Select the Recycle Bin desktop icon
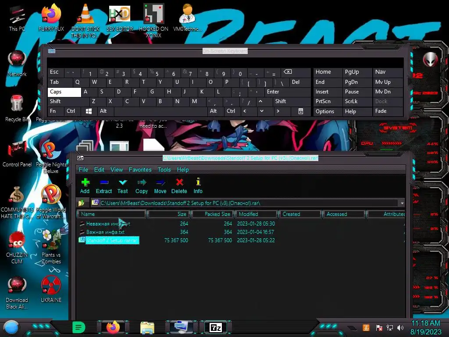 click(x=17, y=109)
